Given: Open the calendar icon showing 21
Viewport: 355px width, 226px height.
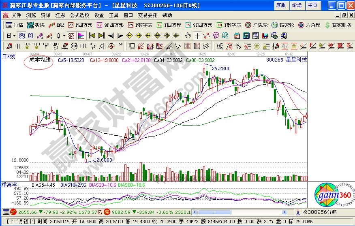Looking at the screenshot, I should [237, 35].
